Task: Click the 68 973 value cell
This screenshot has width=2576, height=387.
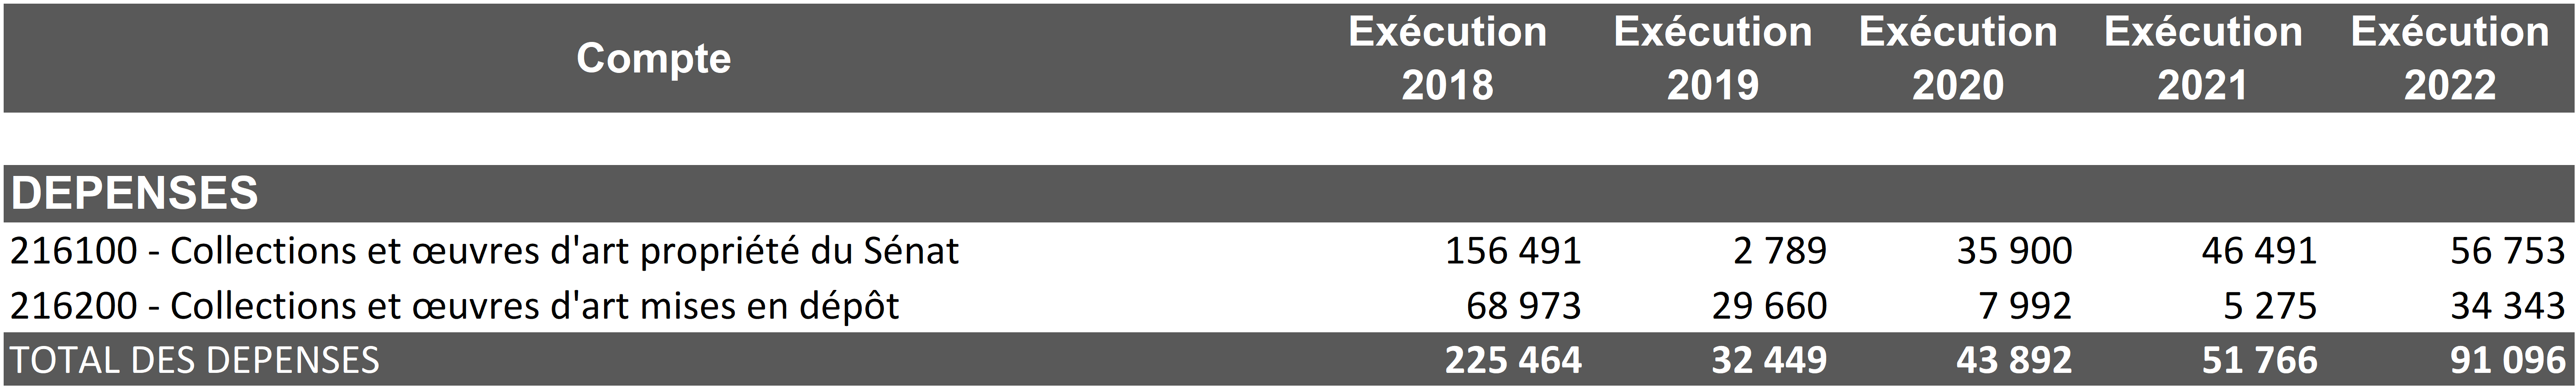Action: 1523,306
